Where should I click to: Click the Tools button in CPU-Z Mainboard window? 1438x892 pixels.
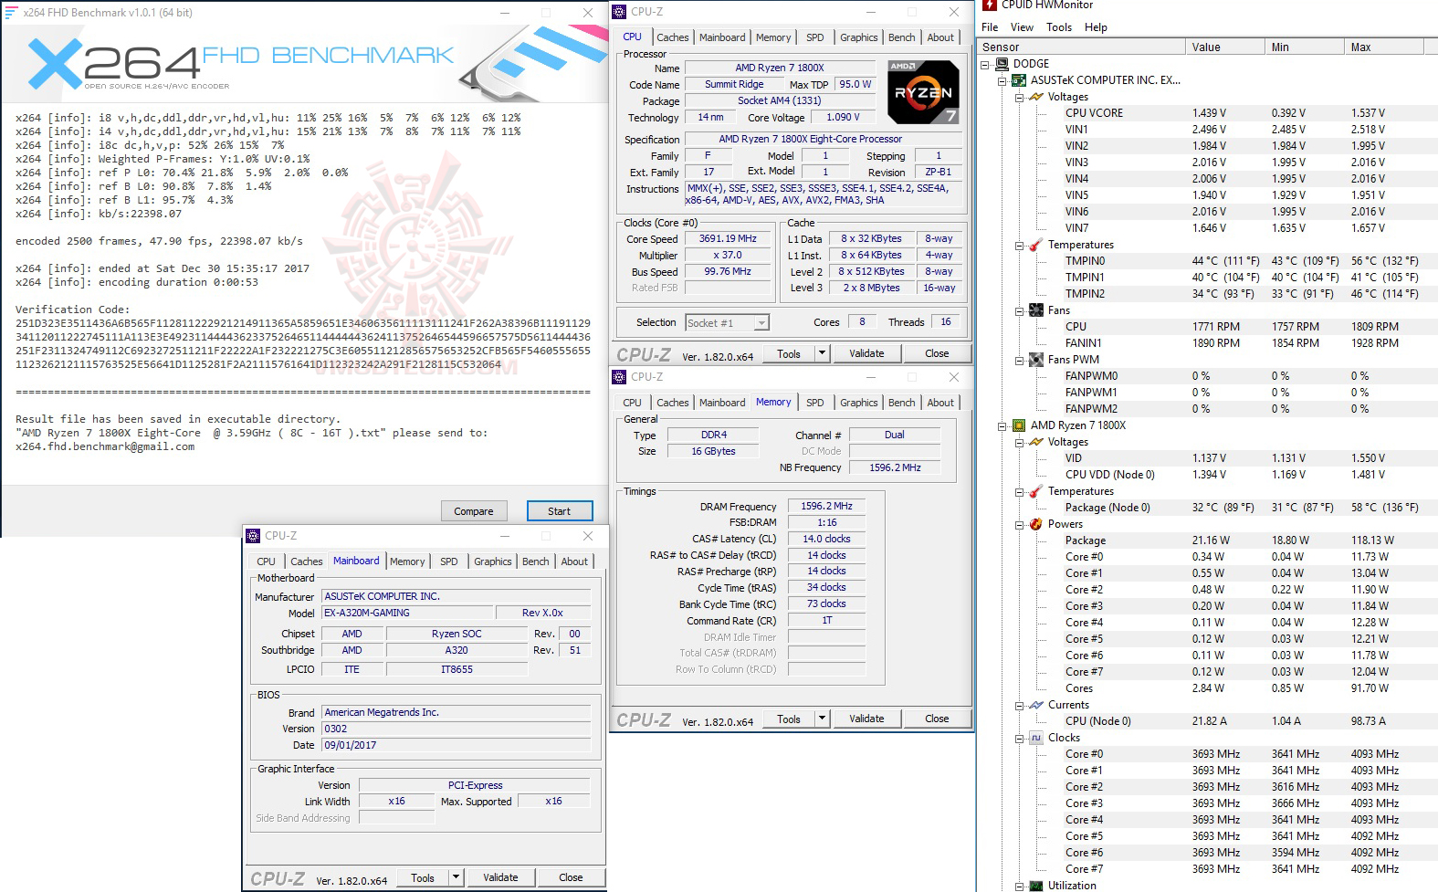(423, 877)
